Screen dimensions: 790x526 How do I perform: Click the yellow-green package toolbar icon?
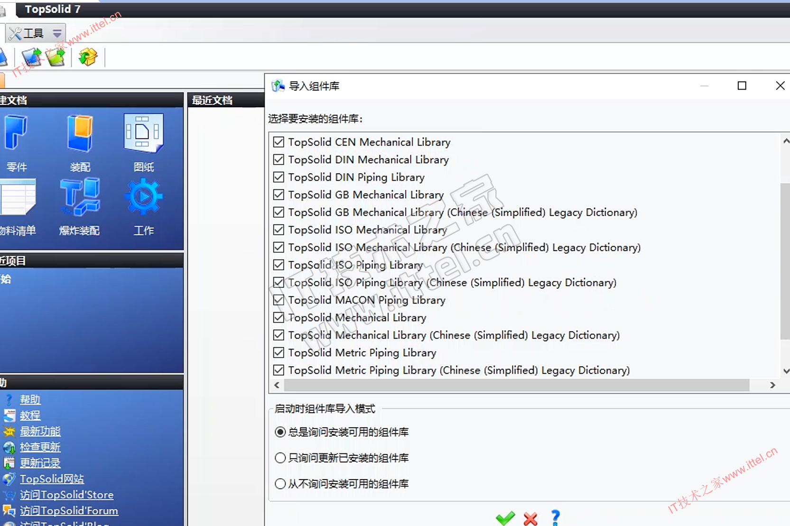click(x=88, y=57)
